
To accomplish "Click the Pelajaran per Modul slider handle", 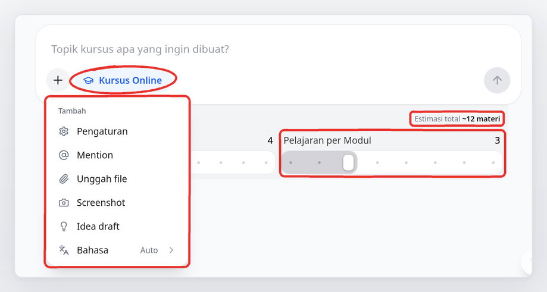I will click(348, 162).
